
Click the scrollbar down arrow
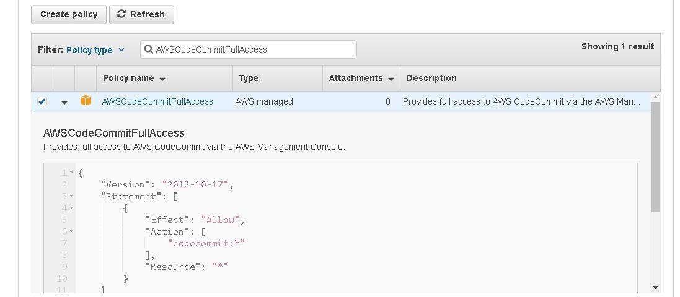(x=655, y=288)
